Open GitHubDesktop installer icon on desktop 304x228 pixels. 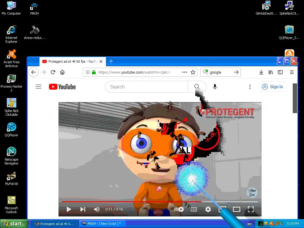[x=266, y=8]
